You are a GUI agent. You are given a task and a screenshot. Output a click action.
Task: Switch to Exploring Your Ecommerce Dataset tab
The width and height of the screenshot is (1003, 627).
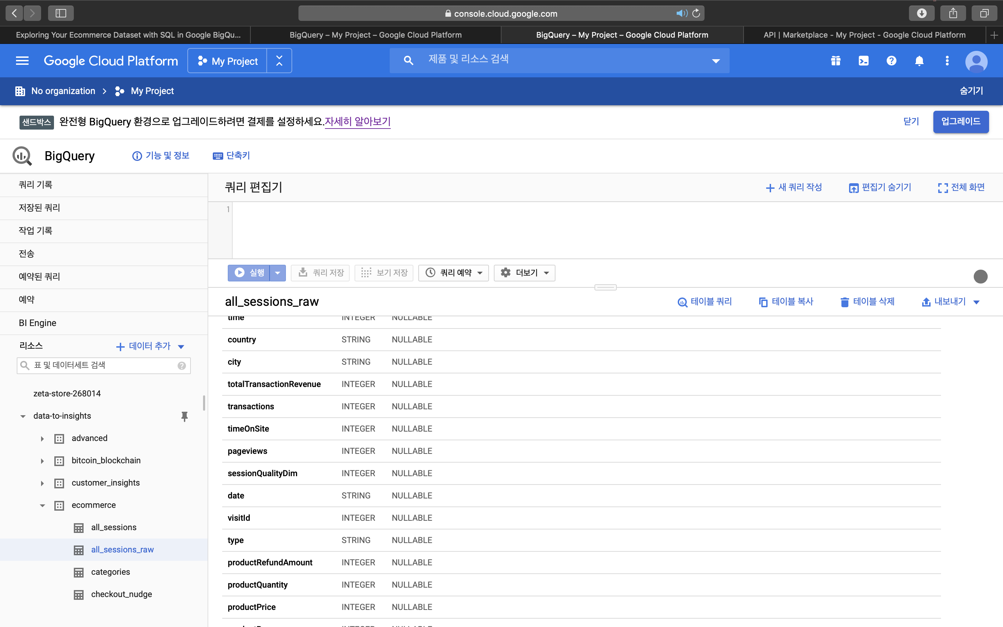coord(128,35)
